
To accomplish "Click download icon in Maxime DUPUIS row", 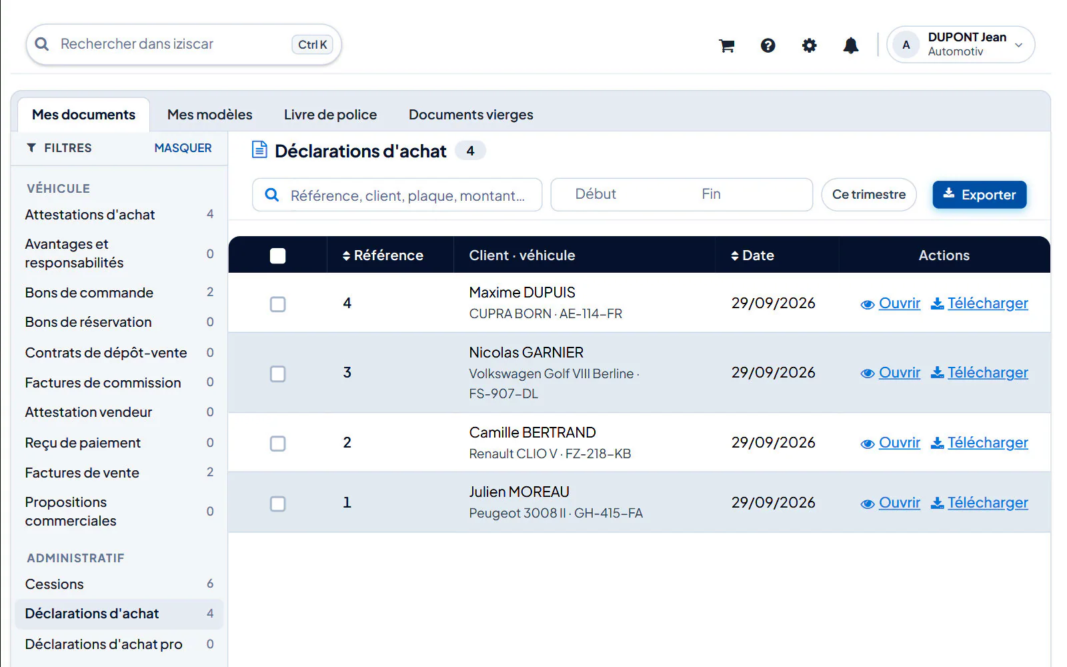I will tap(937, 303).
